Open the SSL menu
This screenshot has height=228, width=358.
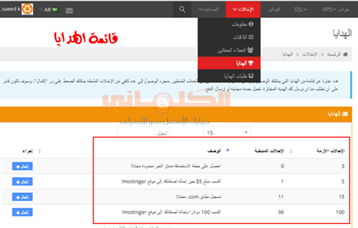click(x=300, y=10)
